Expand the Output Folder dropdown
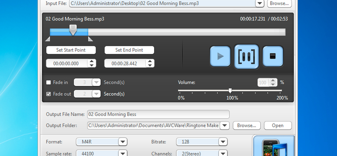337x156 pixels. click(225, 126)
